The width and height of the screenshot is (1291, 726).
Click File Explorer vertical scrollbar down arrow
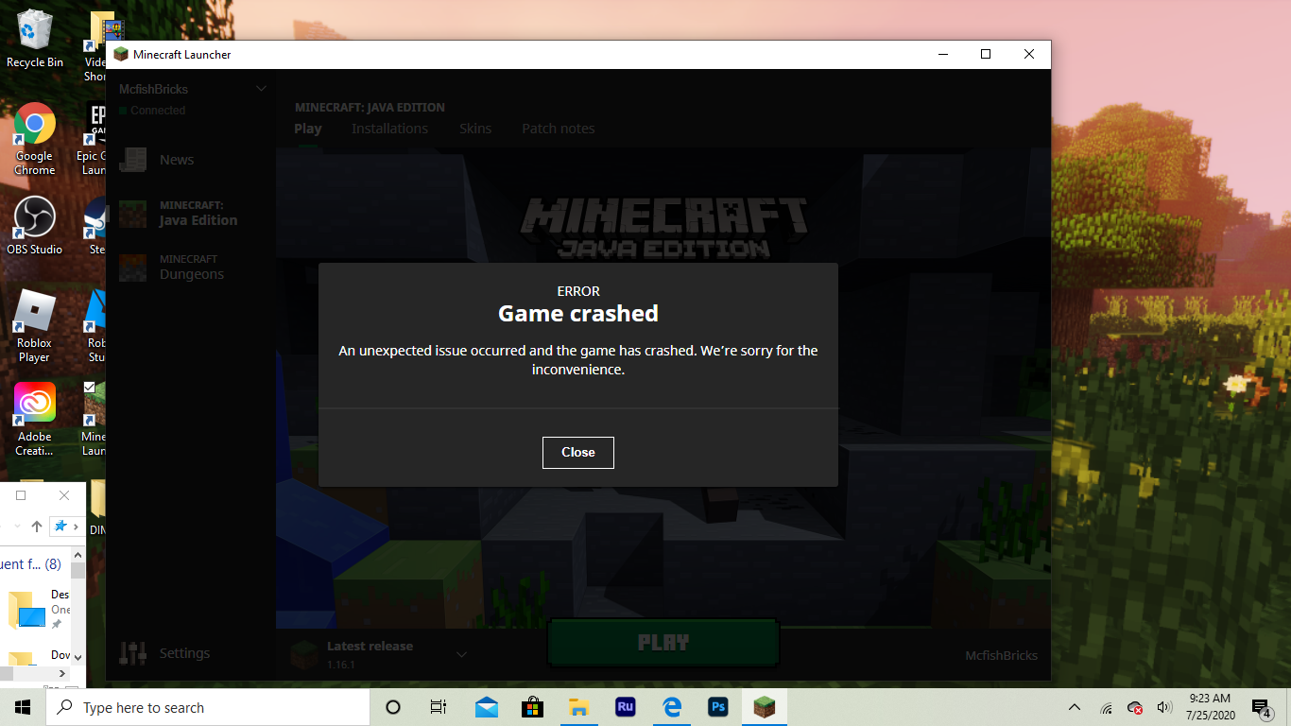[x=78, y=657]
